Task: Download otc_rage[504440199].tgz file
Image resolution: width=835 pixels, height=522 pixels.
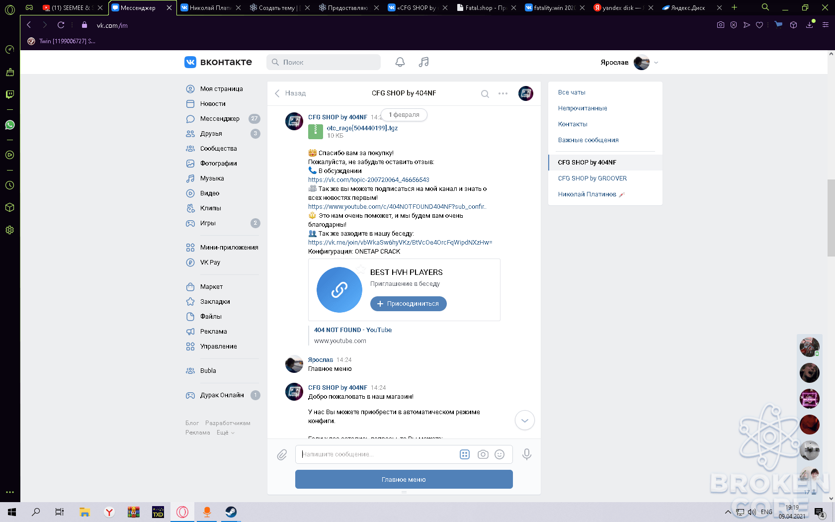Action: coord(362,128)
